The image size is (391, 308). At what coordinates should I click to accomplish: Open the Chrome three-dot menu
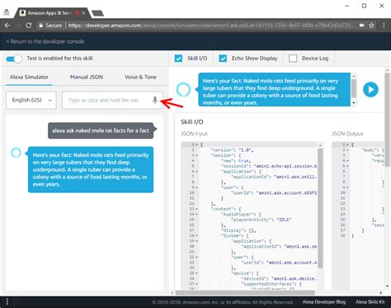coord(384,26)
